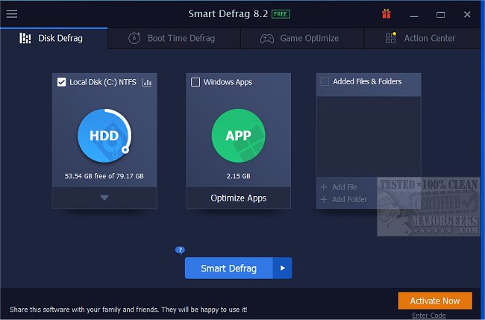
Task: Enable the Windows Apps checkbox
Action: click(195, 82)
